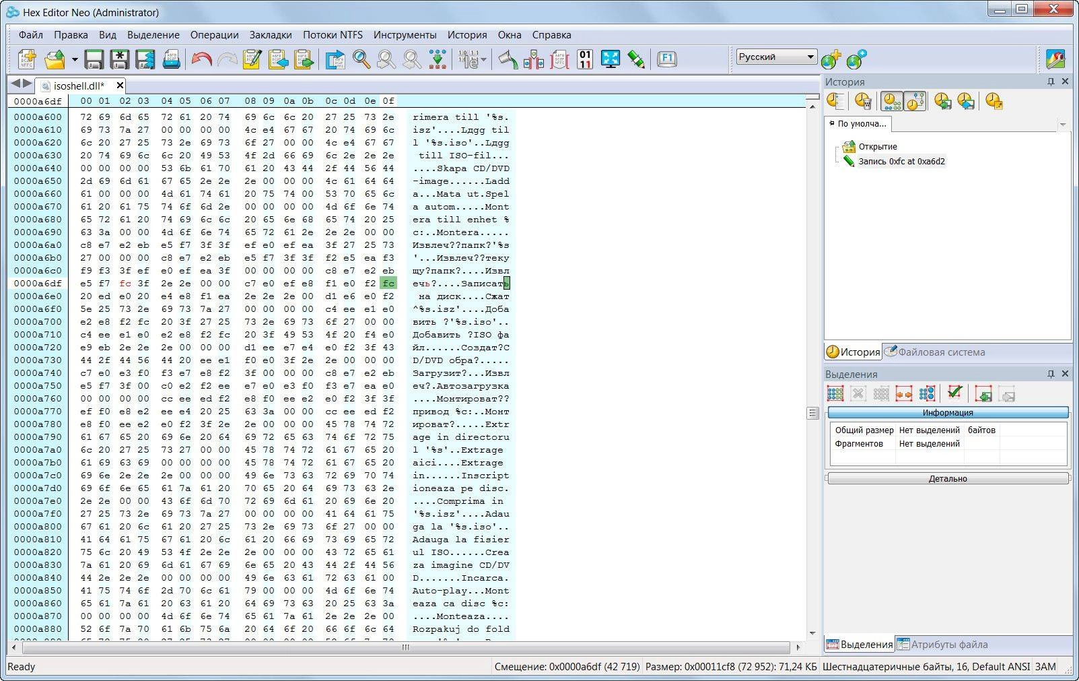Click the previous tab left arrow

15,84
